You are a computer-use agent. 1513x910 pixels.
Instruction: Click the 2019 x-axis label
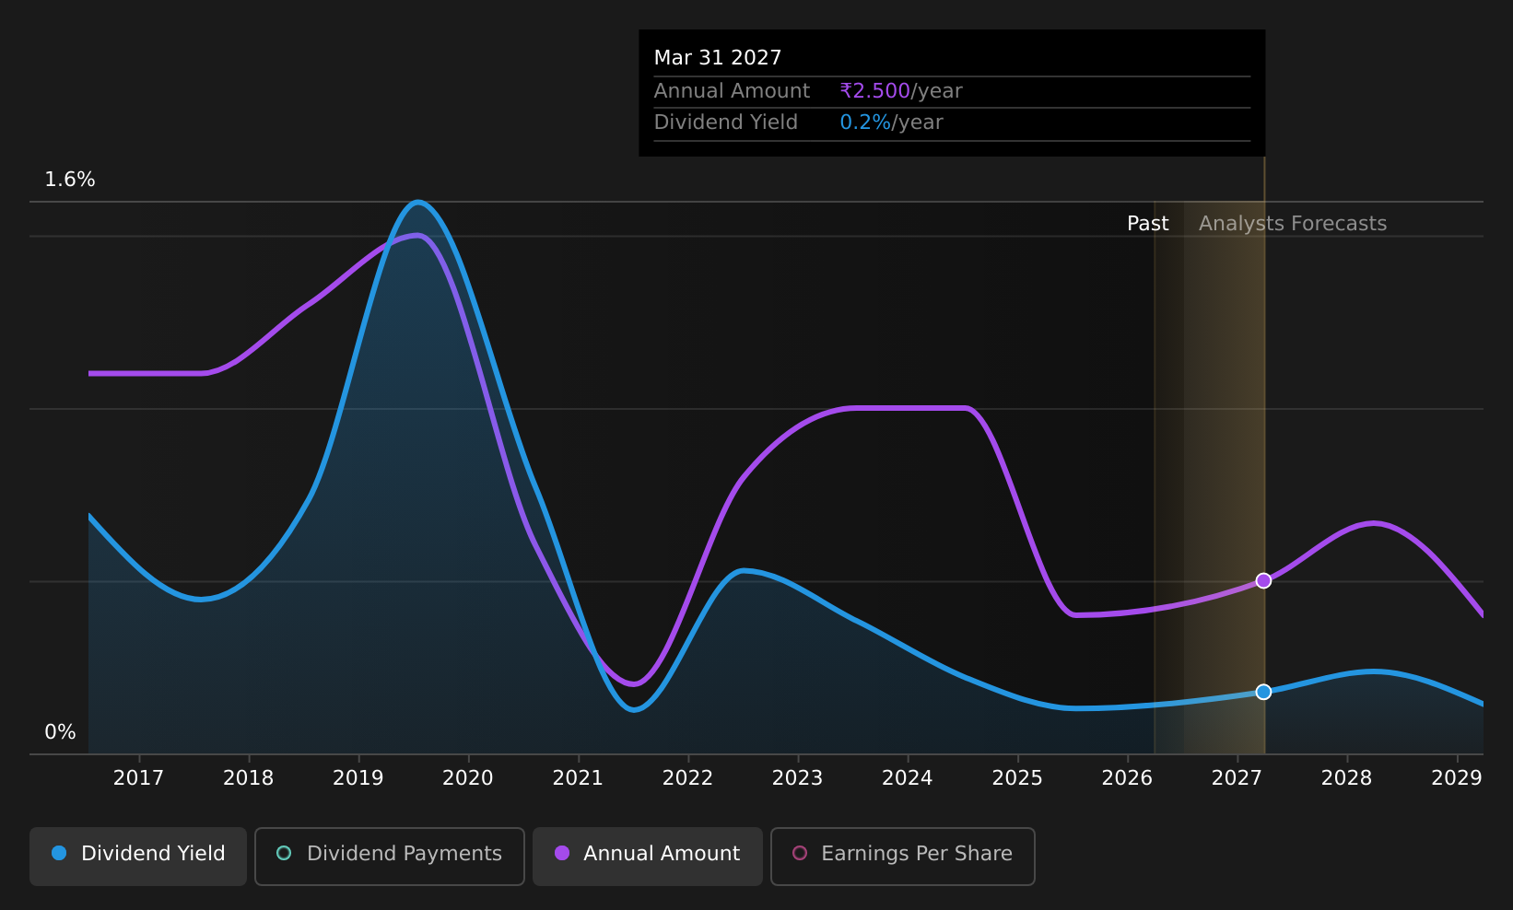coord(358,778)
